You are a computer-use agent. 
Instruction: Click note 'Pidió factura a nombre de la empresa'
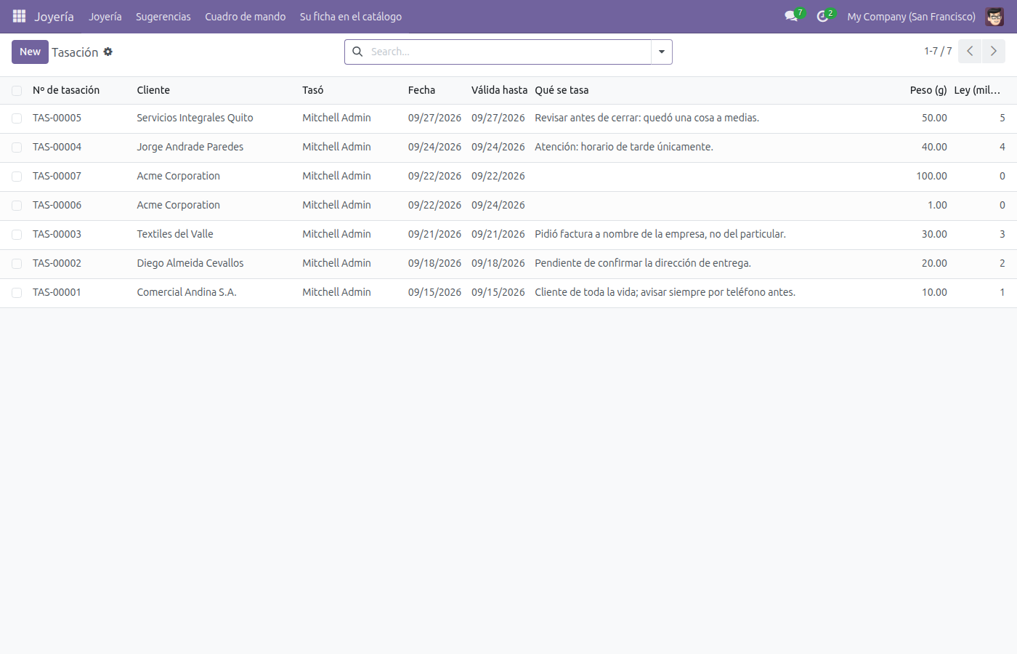click(x=660, y=234)
